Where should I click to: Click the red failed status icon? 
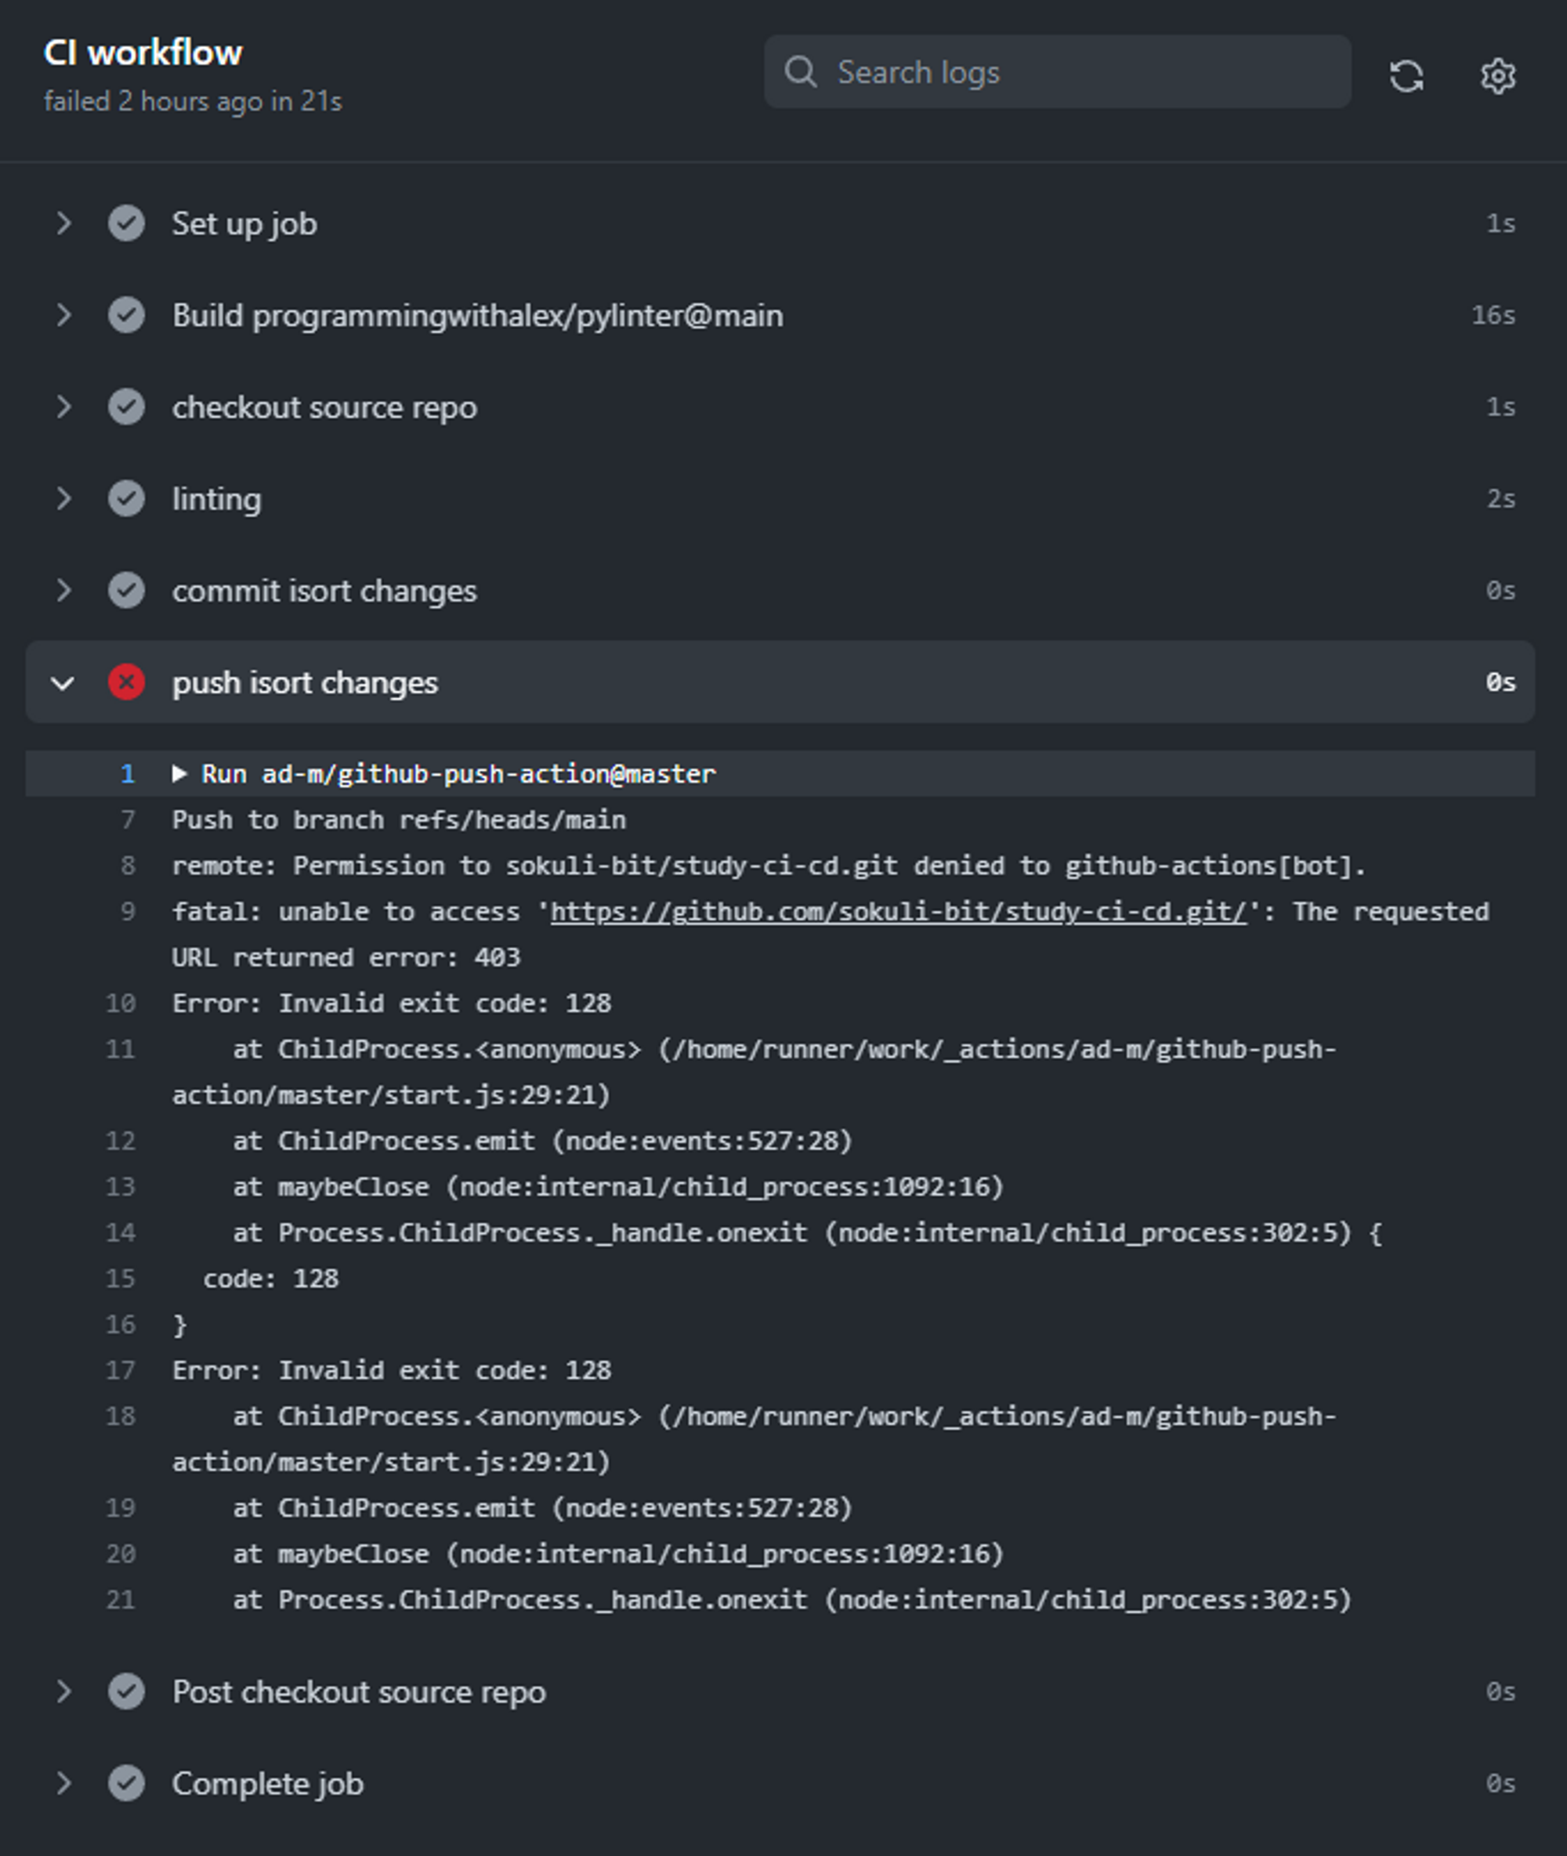tap(126, 682)
